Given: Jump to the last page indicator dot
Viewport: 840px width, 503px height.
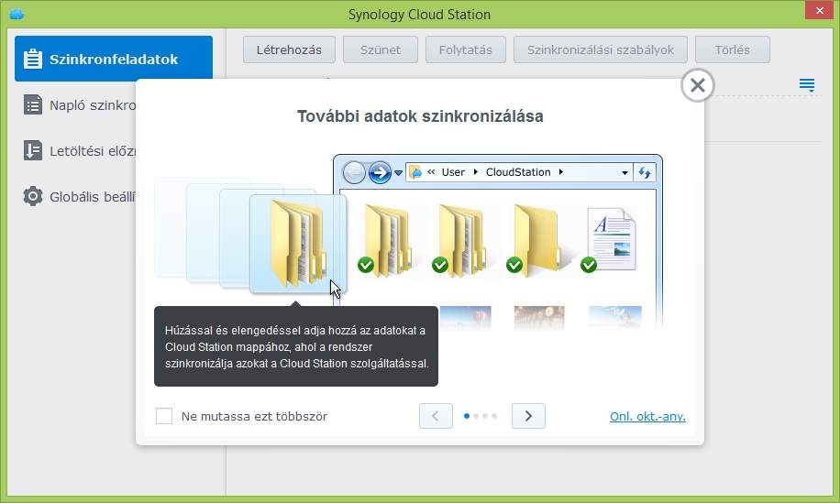Looking at the screenshot, I should (494, 416).
